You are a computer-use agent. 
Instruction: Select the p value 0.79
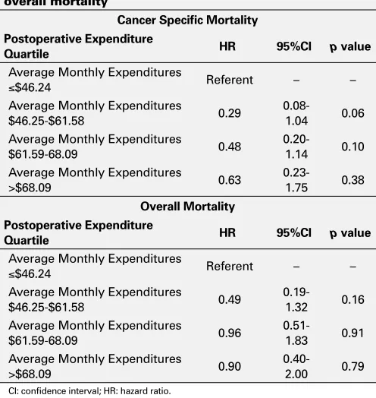tap(352, 367)
